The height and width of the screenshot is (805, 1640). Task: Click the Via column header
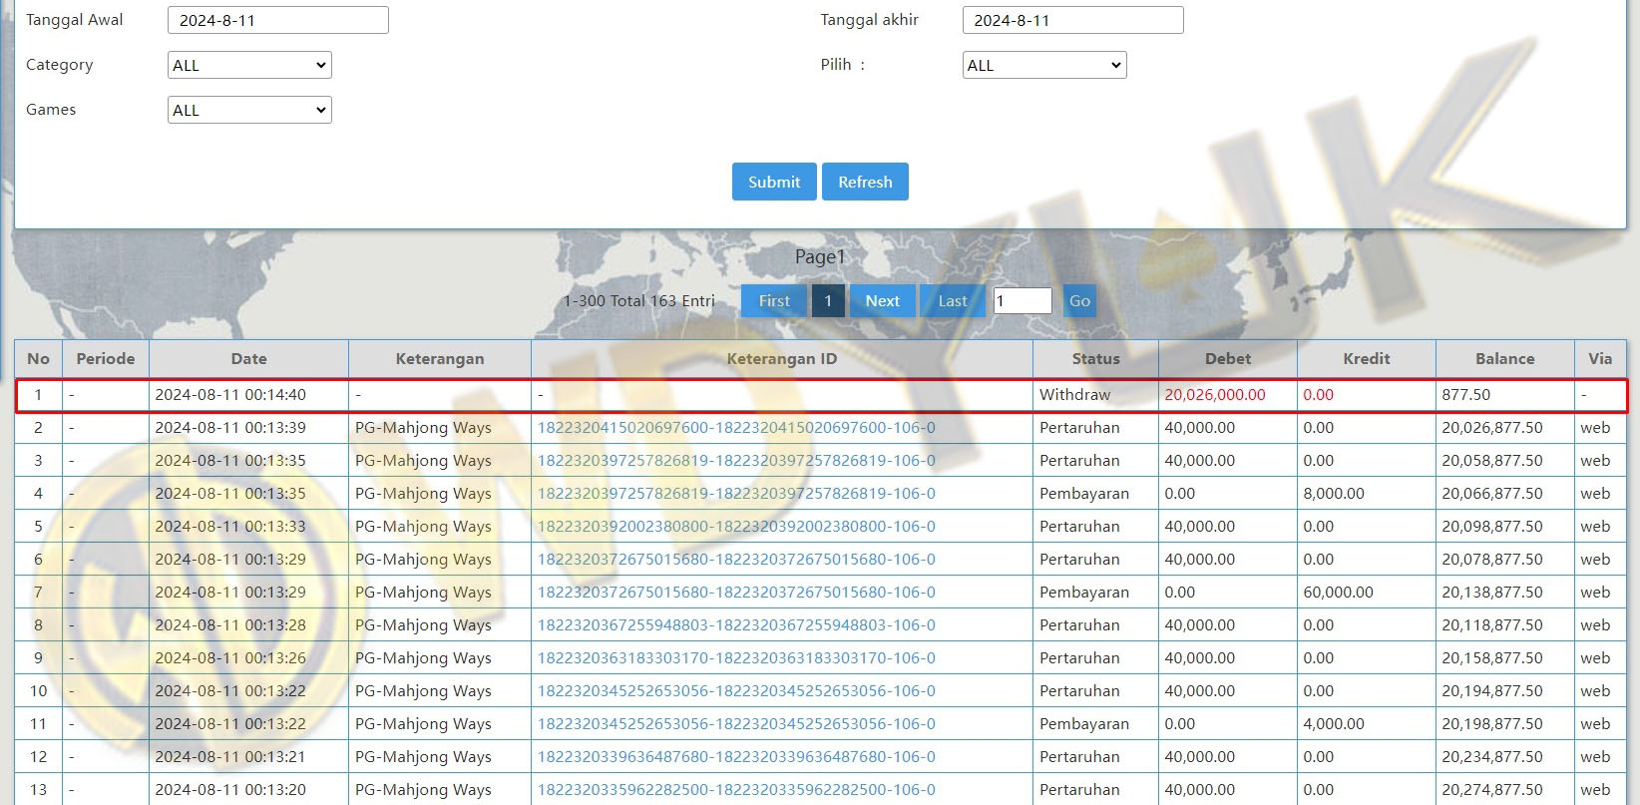(1600, 358)
